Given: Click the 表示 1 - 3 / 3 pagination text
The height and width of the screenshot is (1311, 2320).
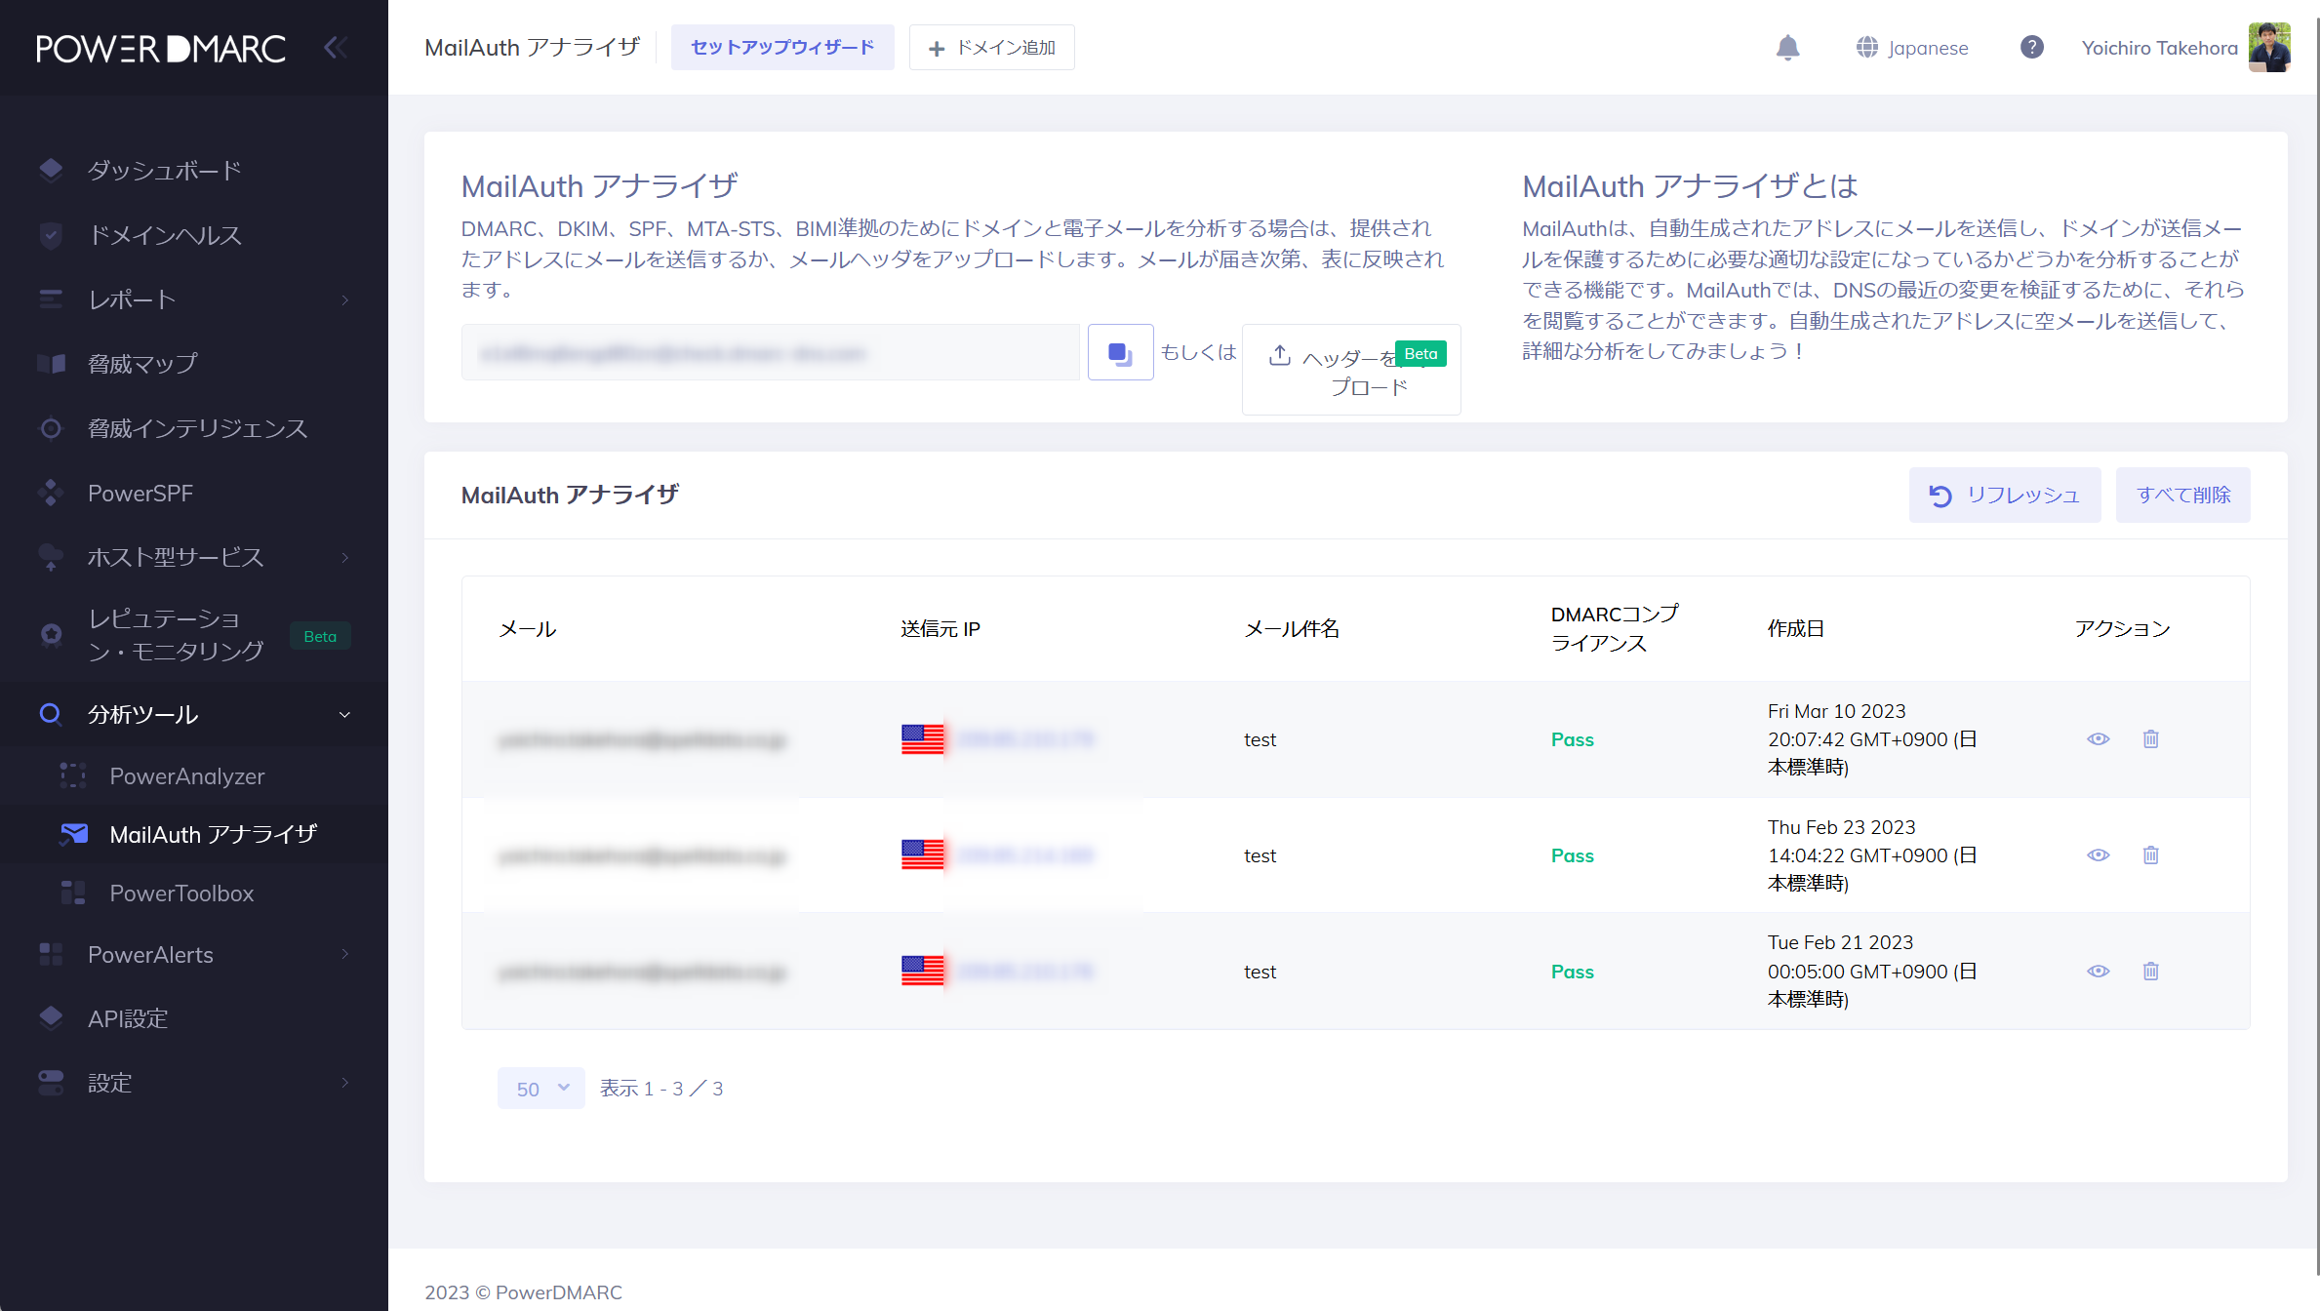Looking at the screenshot, I should 661,1089.
